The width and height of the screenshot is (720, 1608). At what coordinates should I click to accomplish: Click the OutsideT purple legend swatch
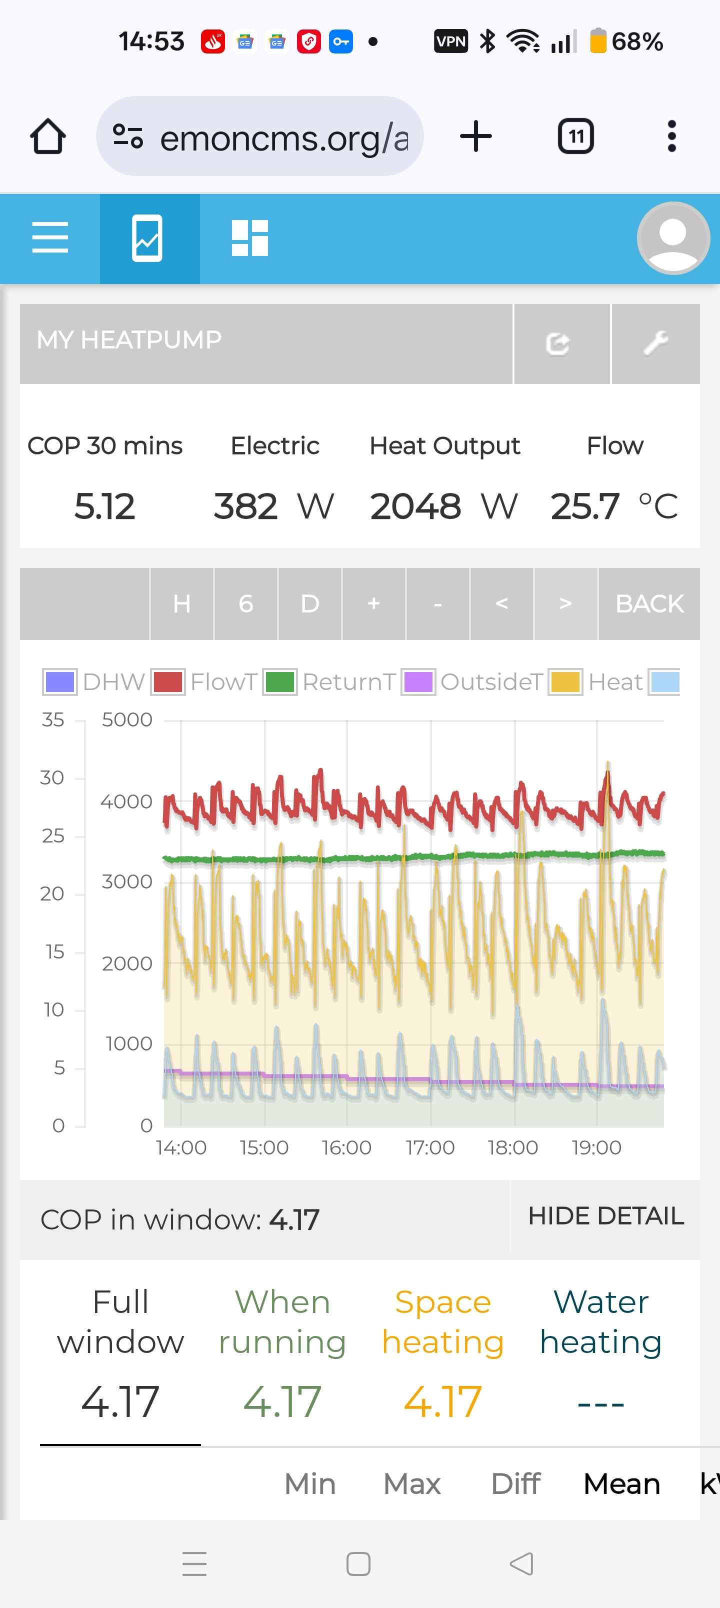coord(418,681)
